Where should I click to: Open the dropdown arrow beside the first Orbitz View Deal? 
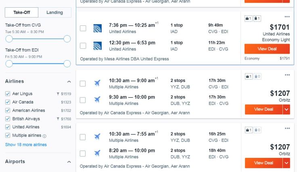click(x=287, y=109)
